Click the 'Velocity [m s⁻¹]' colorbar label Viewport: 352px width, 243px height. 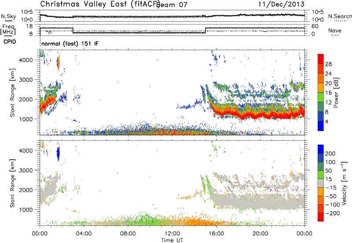point(344,183)
